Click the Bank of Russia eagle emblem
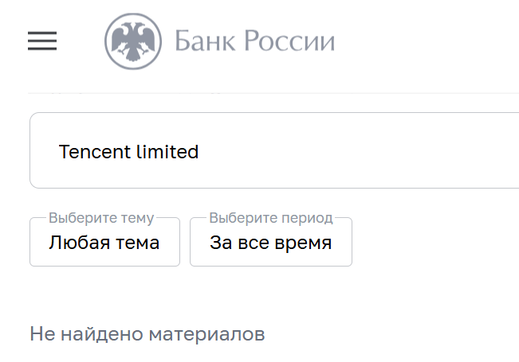This screenshot has width=519, height=362. [133, 41]
